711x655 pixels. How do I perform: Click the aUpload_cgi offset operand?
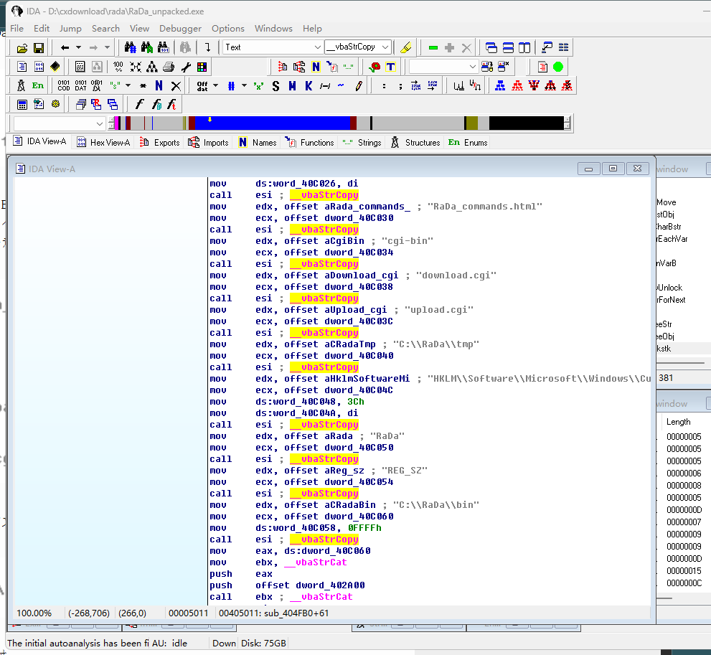356,310
